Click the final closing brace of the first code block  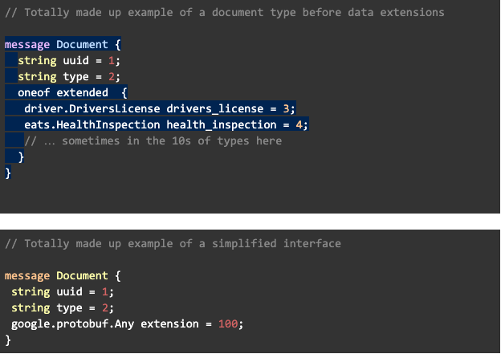pyautogui.click(x=8, y=173)
